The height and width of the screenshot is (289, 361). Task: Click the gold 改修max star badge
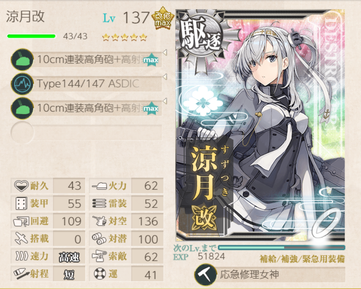pyautogui.click(x=163, y=19)
